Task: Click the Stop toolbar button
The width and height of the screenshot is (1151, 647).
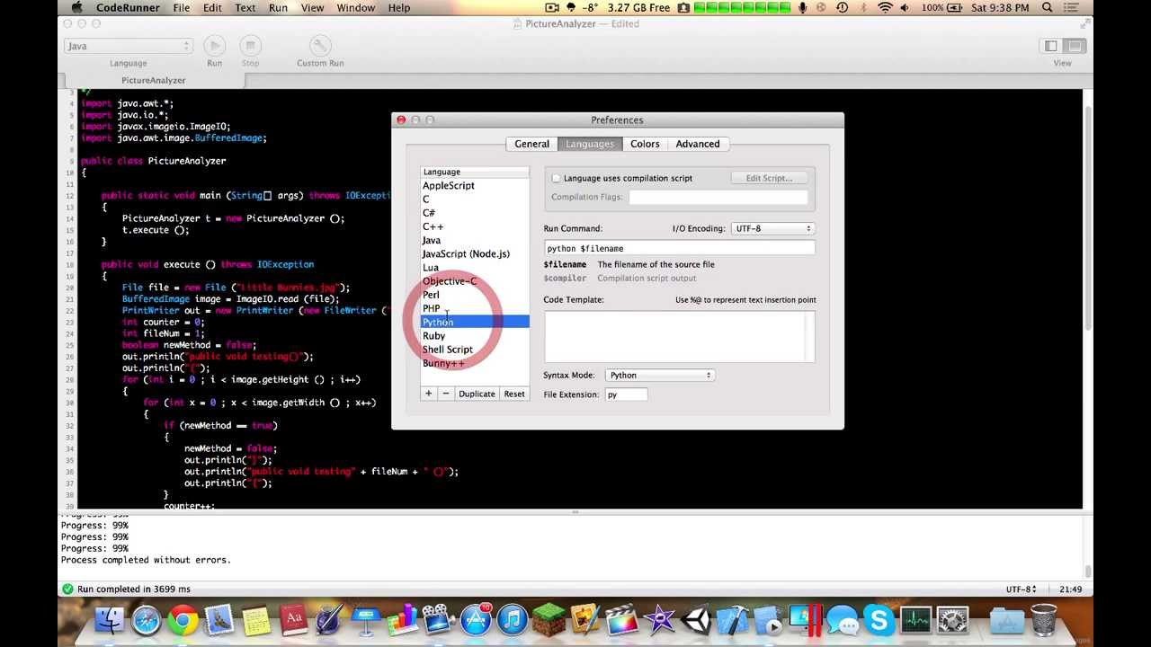Action: [x=251, y=46]
